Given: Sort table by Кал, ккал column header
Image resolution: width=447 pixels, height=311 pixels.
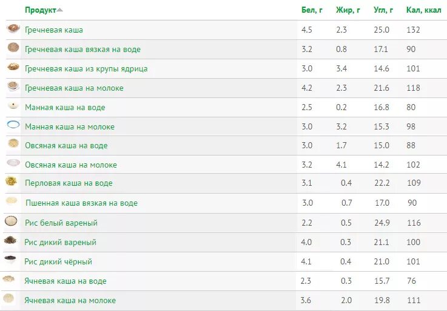Looking at the screenshot, I should tap(423, 10).
